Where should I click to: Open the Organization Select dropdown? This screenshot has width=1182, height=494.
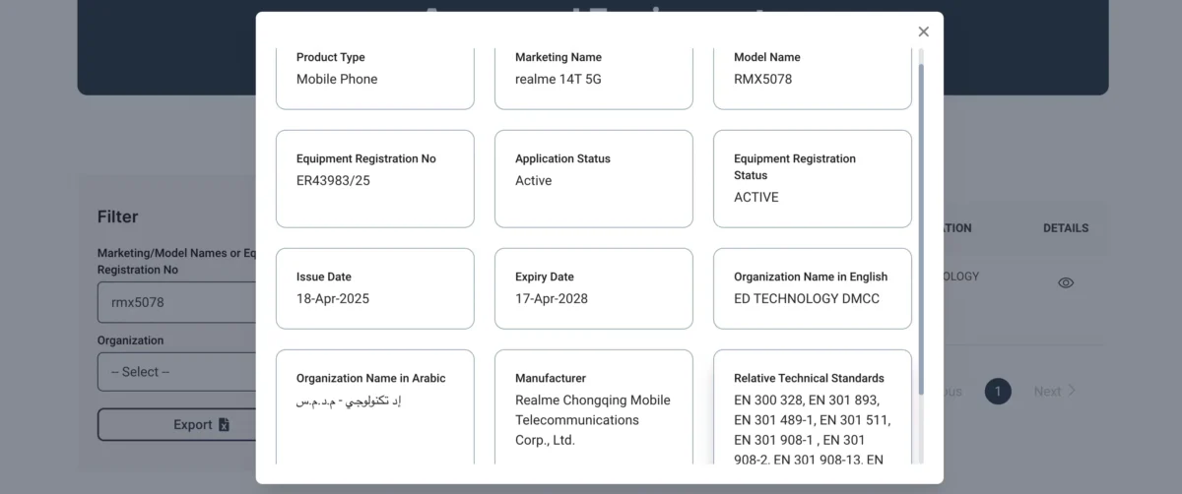176,372
